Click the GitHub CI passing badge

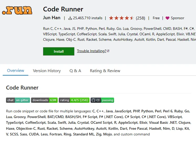pos(102,100)
